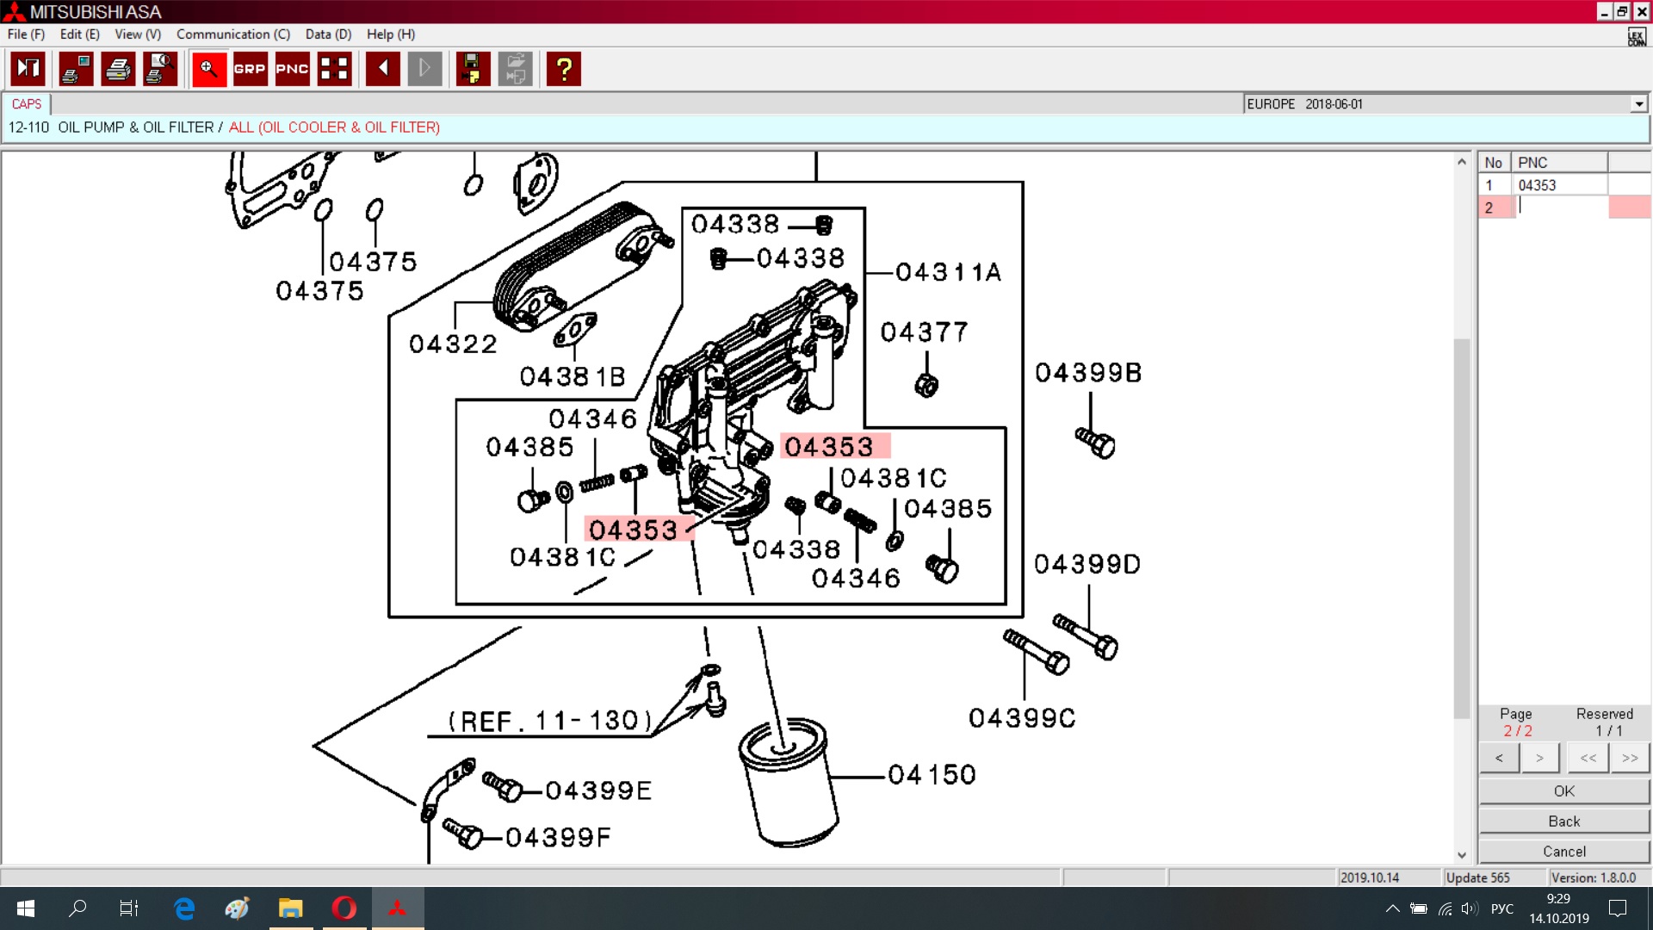
Task: Click the Cancel button
Action: click(x=1564, y=852)
